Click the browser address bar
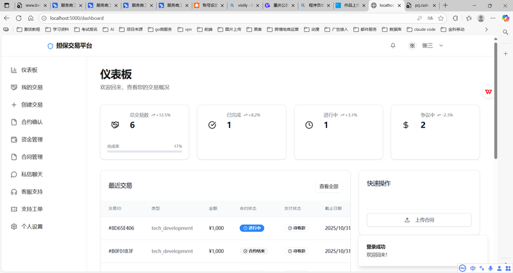513x273 pixels. [192, 18]
